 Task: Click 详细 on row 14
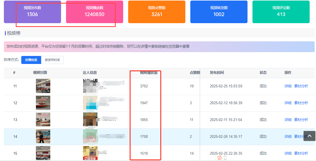coord(288,136)
